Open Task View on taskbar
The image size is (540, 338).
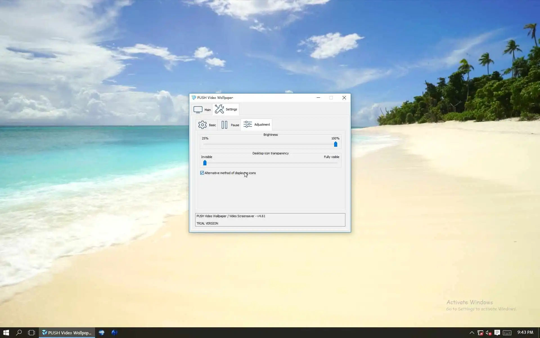[x=31, y=333]
